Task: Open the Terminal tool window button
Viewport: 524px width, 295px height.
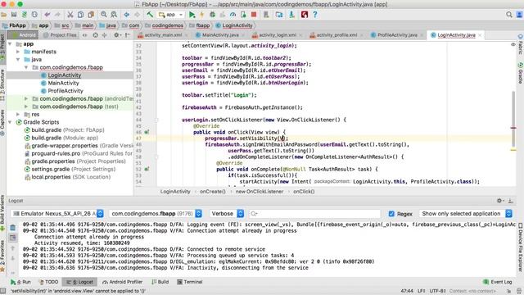Action: (190, 282)
